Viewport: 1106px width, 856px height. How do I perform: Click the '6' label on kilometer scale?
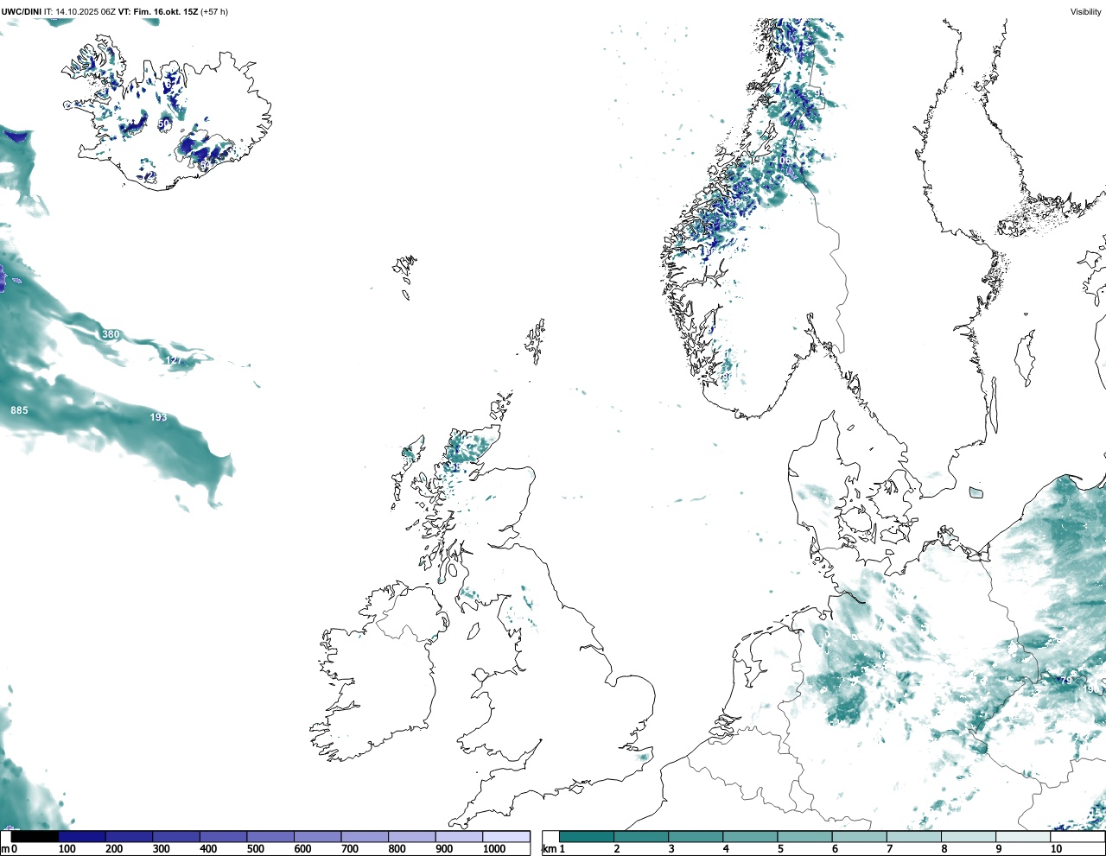pyautogui.click(x=835, y=849)
